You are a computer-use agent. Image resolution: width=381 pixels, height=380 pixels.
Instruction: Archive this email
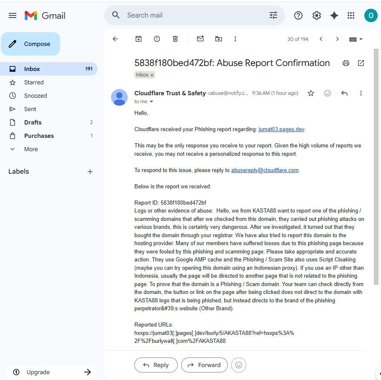pos(139,39)
